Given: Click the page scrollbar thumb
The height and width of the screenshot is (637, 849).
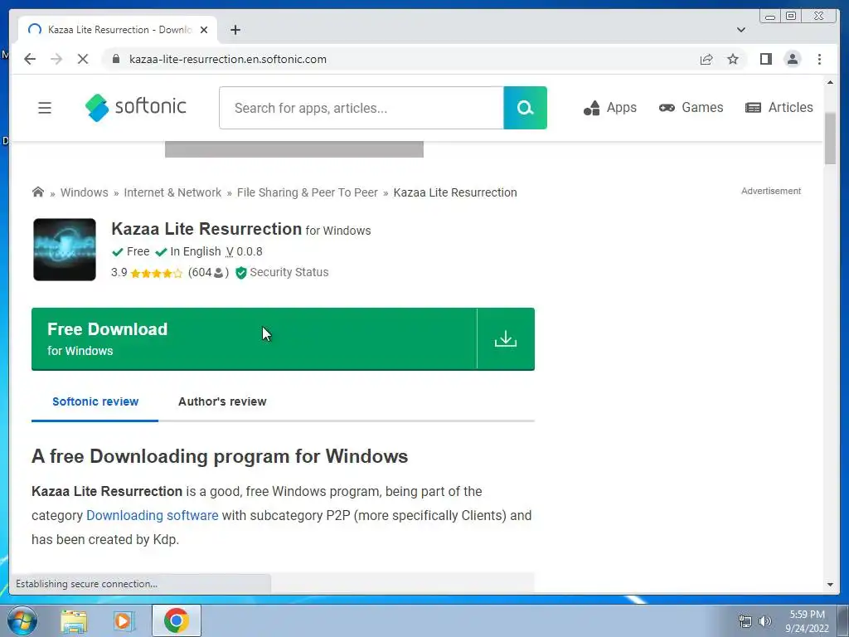Looking at the screenshot, I should (x=830, y=139).
